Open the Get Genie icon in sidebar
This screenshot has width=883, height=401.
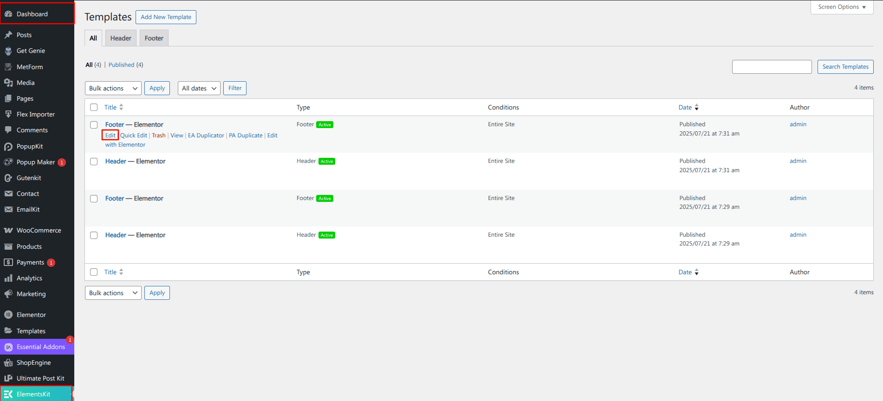8,51
